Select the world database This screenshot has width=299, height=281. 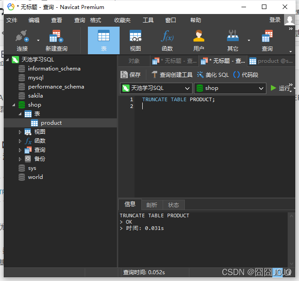click(x=35, y=177)
